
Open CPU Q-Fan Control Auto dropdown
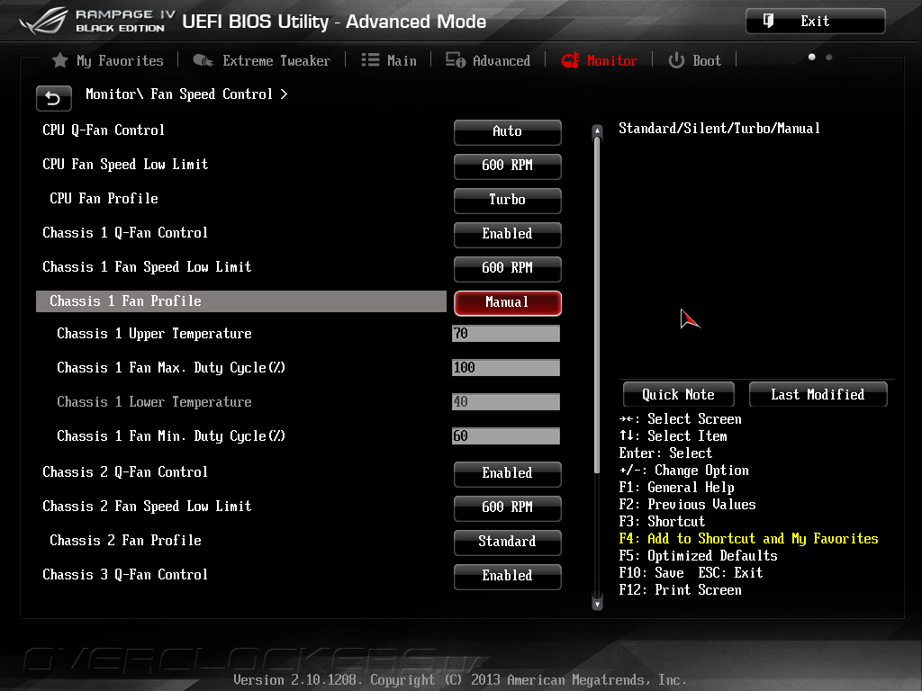pyautogui.click(x=508, y=131)
